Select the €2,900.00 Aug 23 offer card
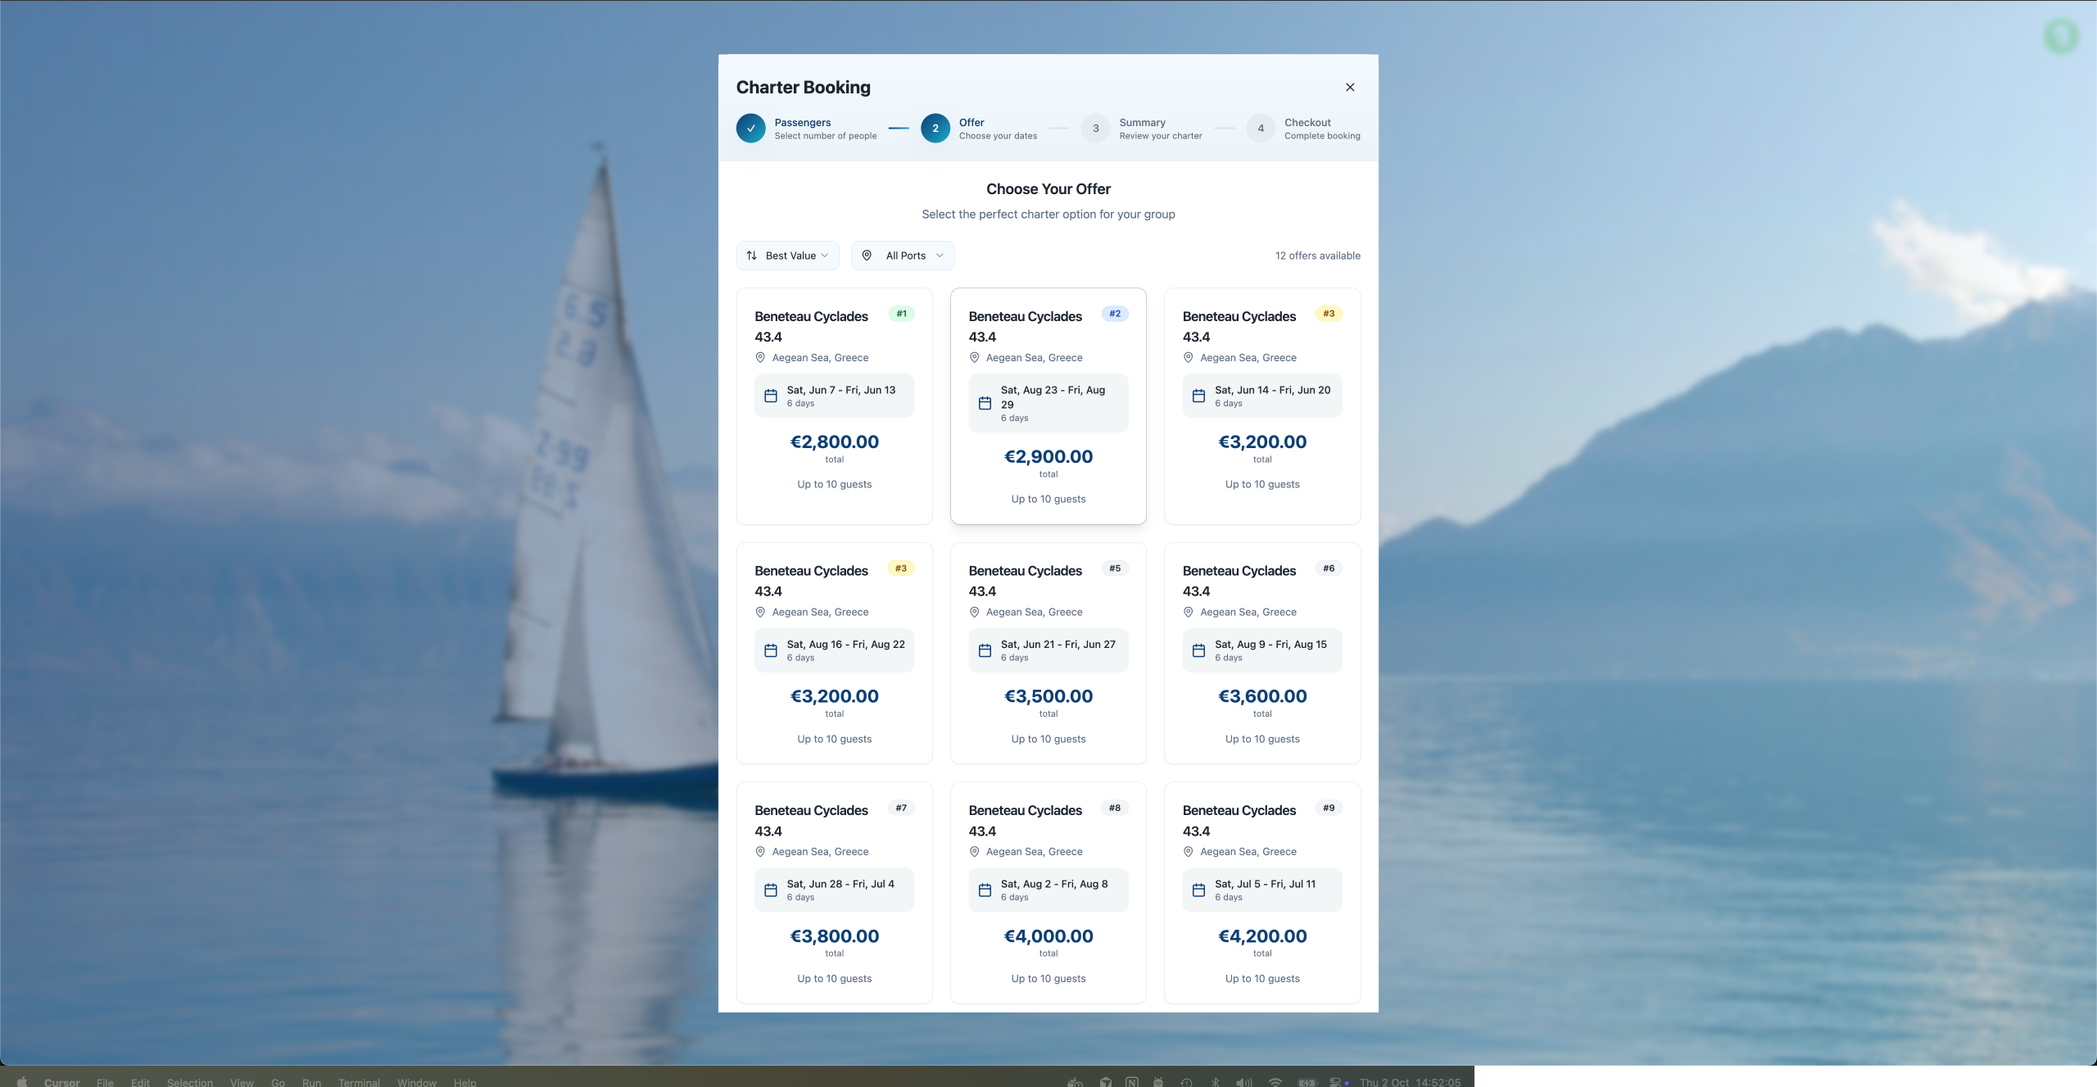Image resolution: width=2097 pixels, height=1087 pixels. click(1048, 406)
